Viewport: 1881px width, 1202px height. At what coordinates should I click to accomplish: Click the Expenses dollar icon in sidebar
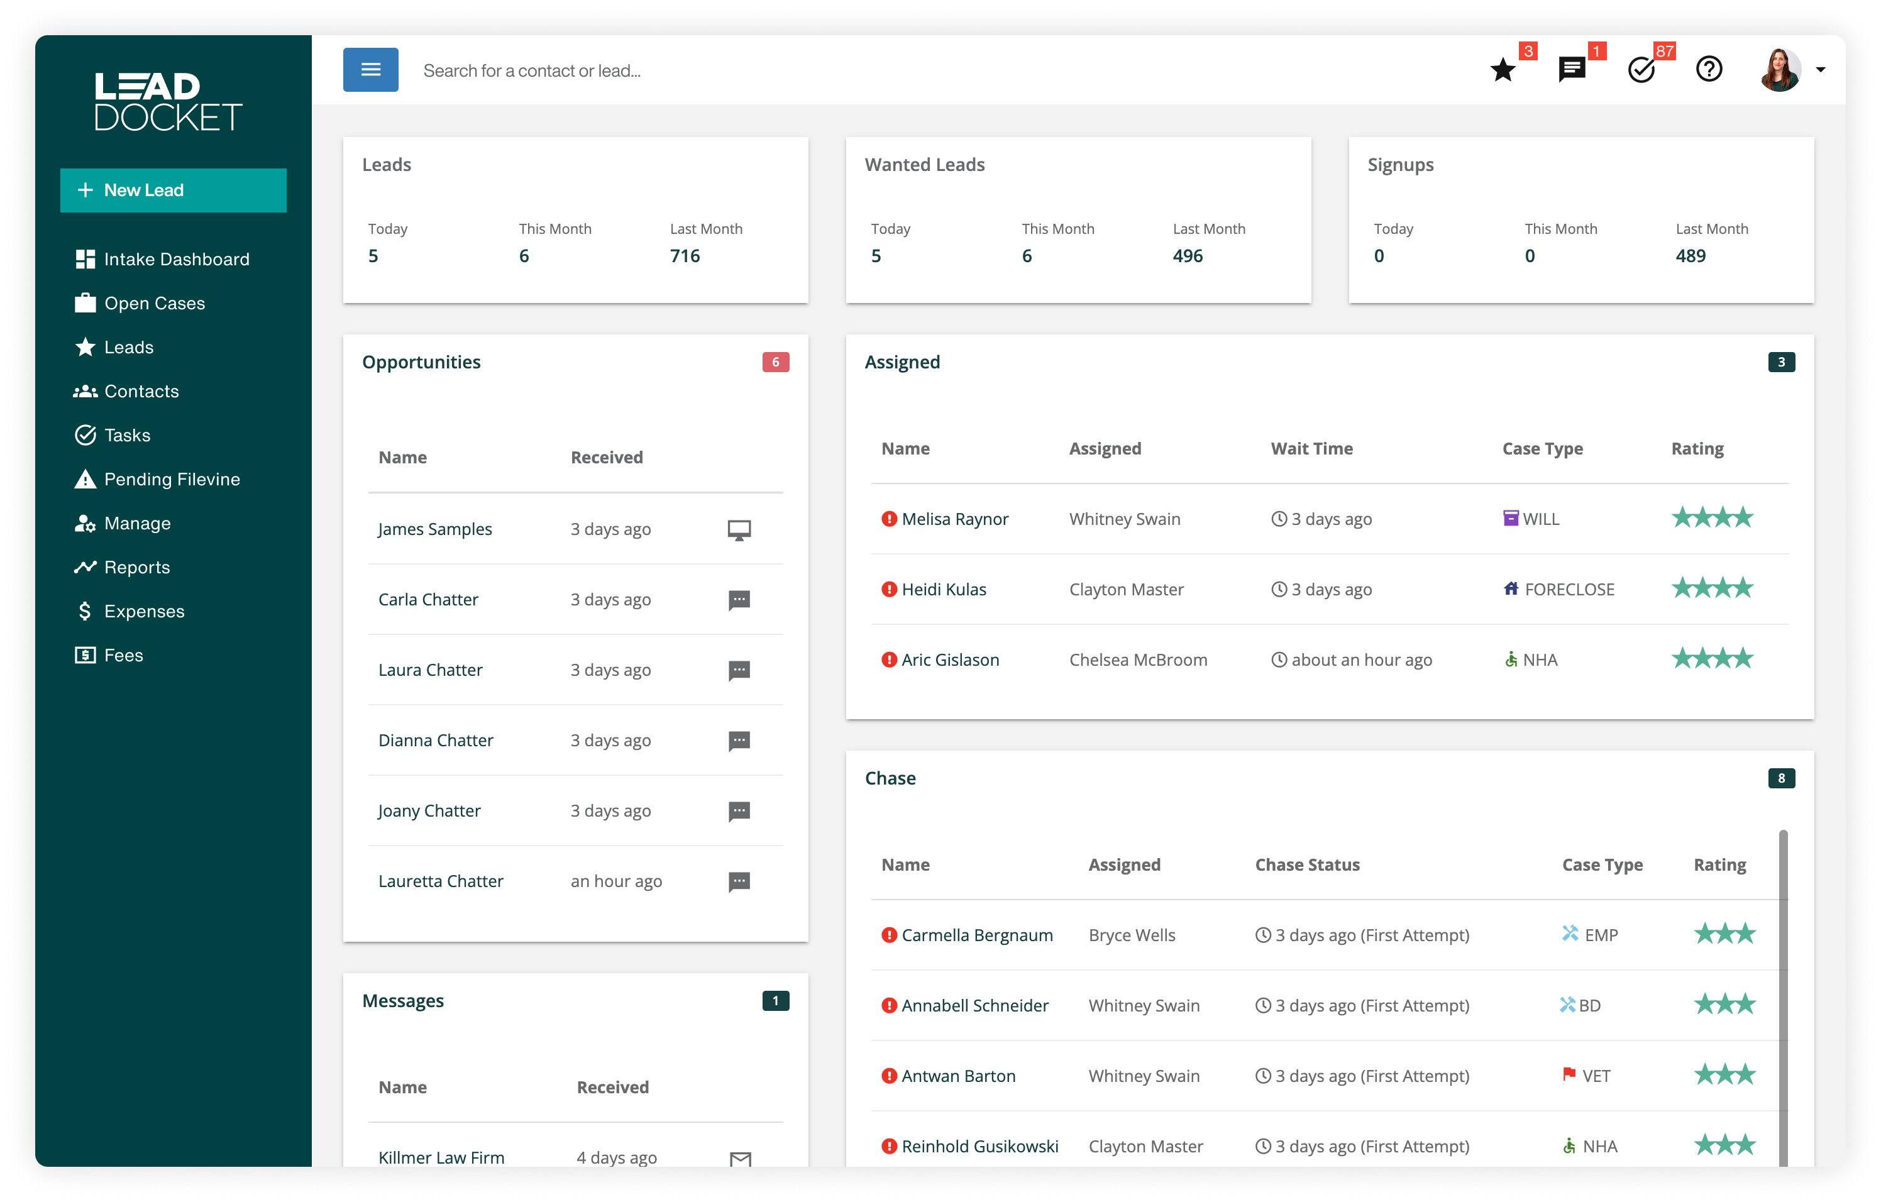(86, 611)
